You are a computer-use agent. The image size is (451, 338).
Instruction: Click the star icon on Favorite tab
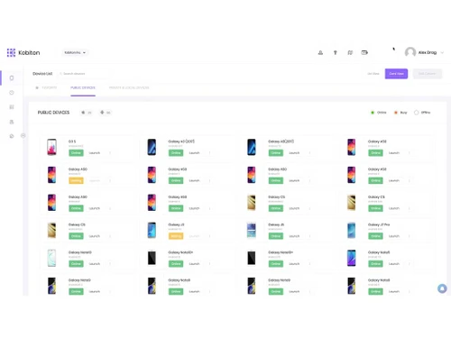pos(37,87)
